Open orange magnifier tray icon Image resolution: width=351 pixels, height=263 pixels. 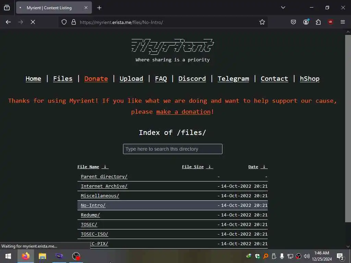[266, 256]
